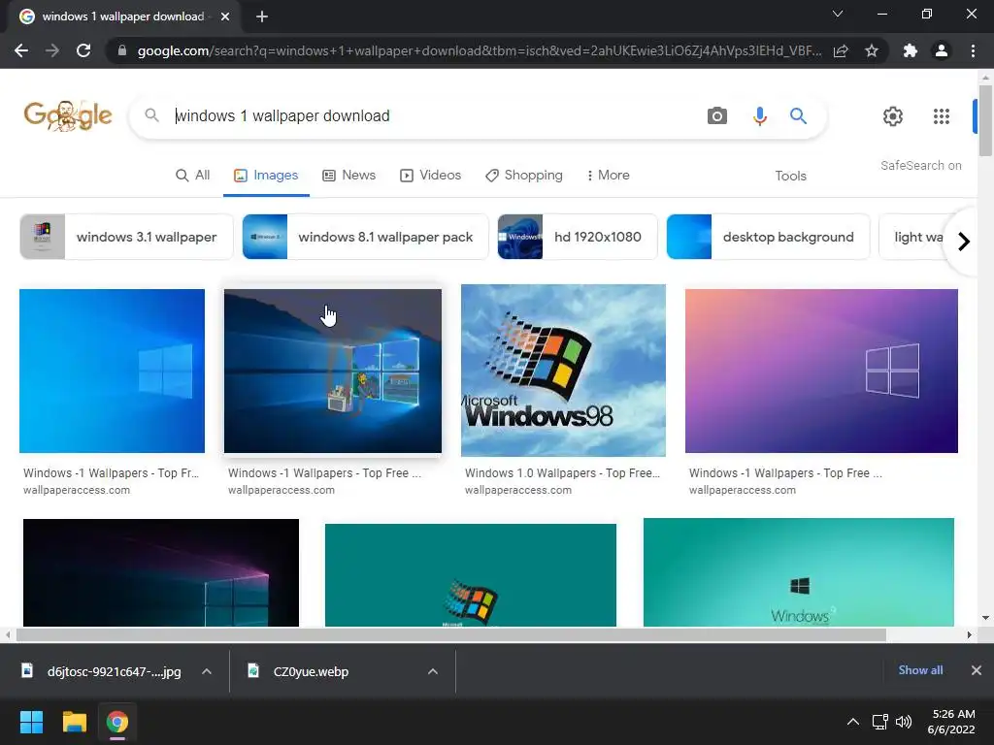Open Google quick settings gear
The image size is (994, 745).
tap(893, 116)
